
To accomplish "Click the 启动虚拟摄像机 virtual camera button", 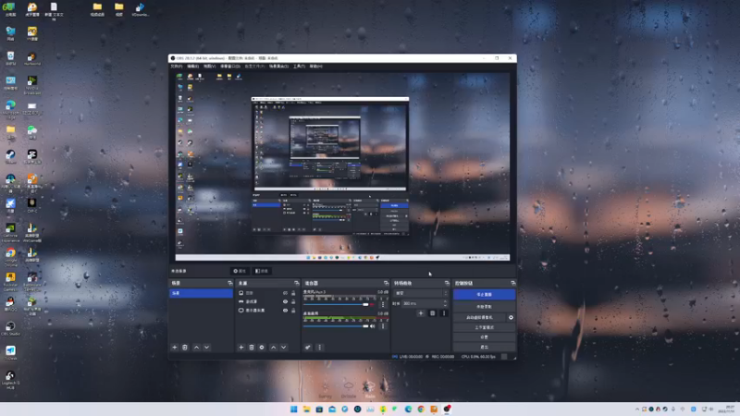I will tap(479, 317).
